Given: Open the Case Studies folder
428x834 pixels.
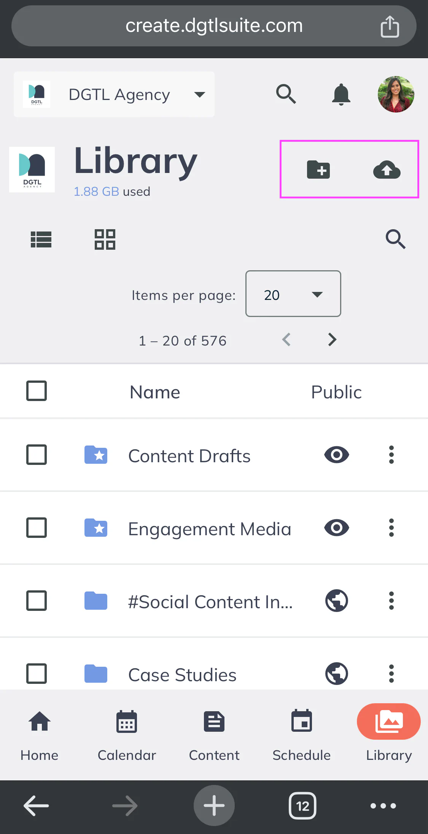Looking at the screenshot, I should point(182,675).
